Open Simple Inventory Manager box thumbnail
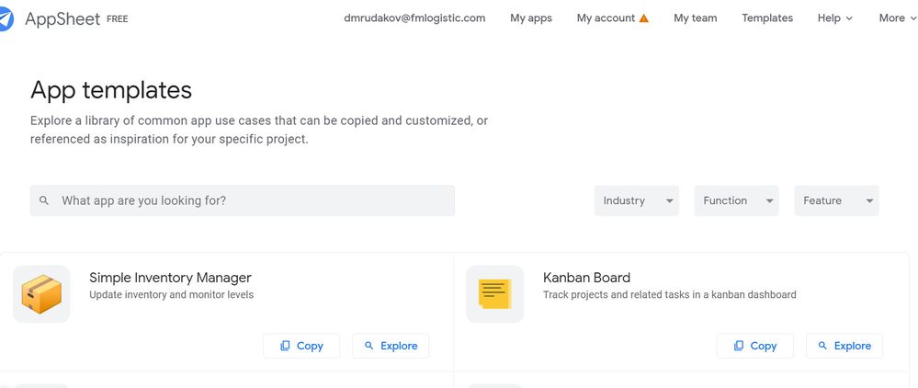918x388 pixels. [41, 293]
